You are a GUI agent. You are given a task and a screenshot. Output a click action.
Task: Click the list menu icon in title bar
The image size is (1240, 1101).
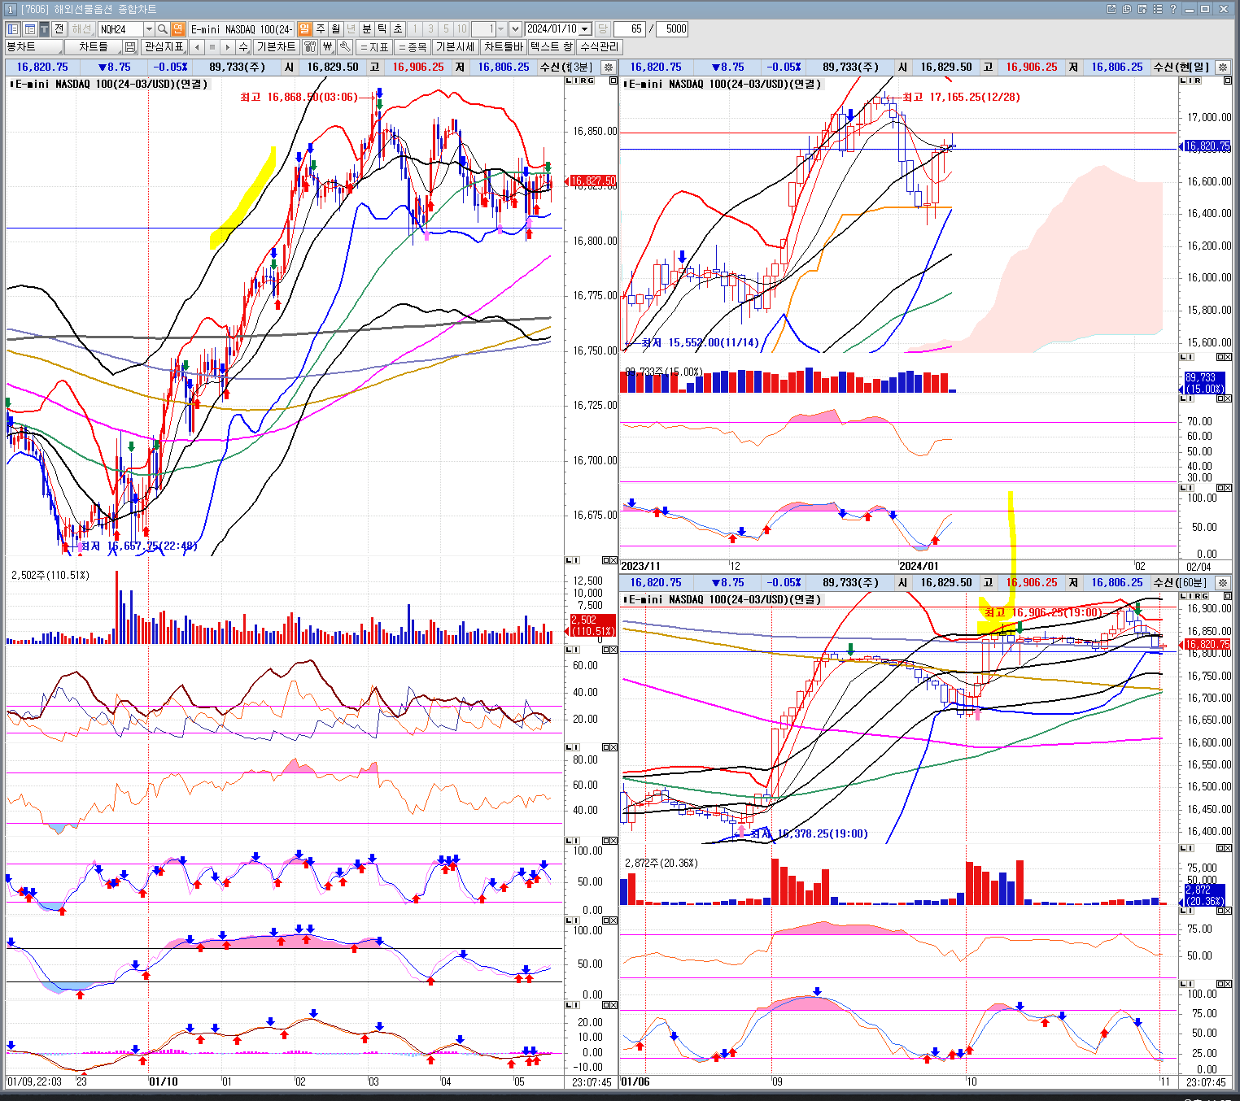(x=1158, y=9)
